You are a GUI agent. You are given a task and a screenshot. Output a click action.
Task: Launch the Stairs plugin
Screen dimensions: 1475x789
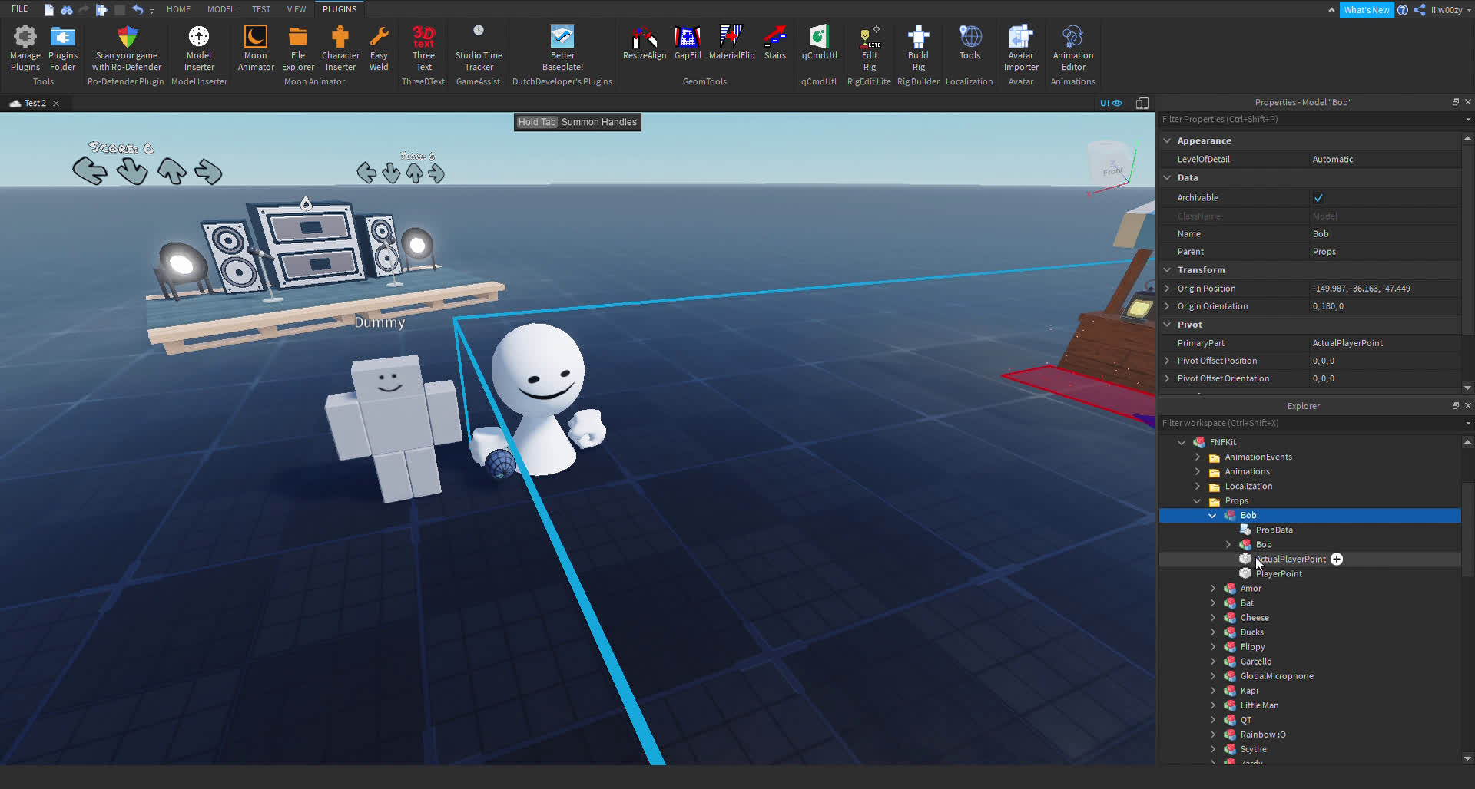point(774,46)
